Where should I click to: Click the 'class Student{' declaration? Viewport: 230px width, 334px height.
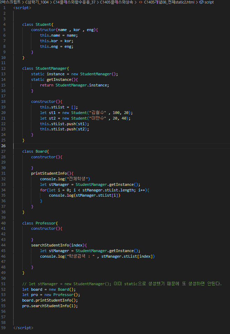pyautogui.click(x=38, y=24)
